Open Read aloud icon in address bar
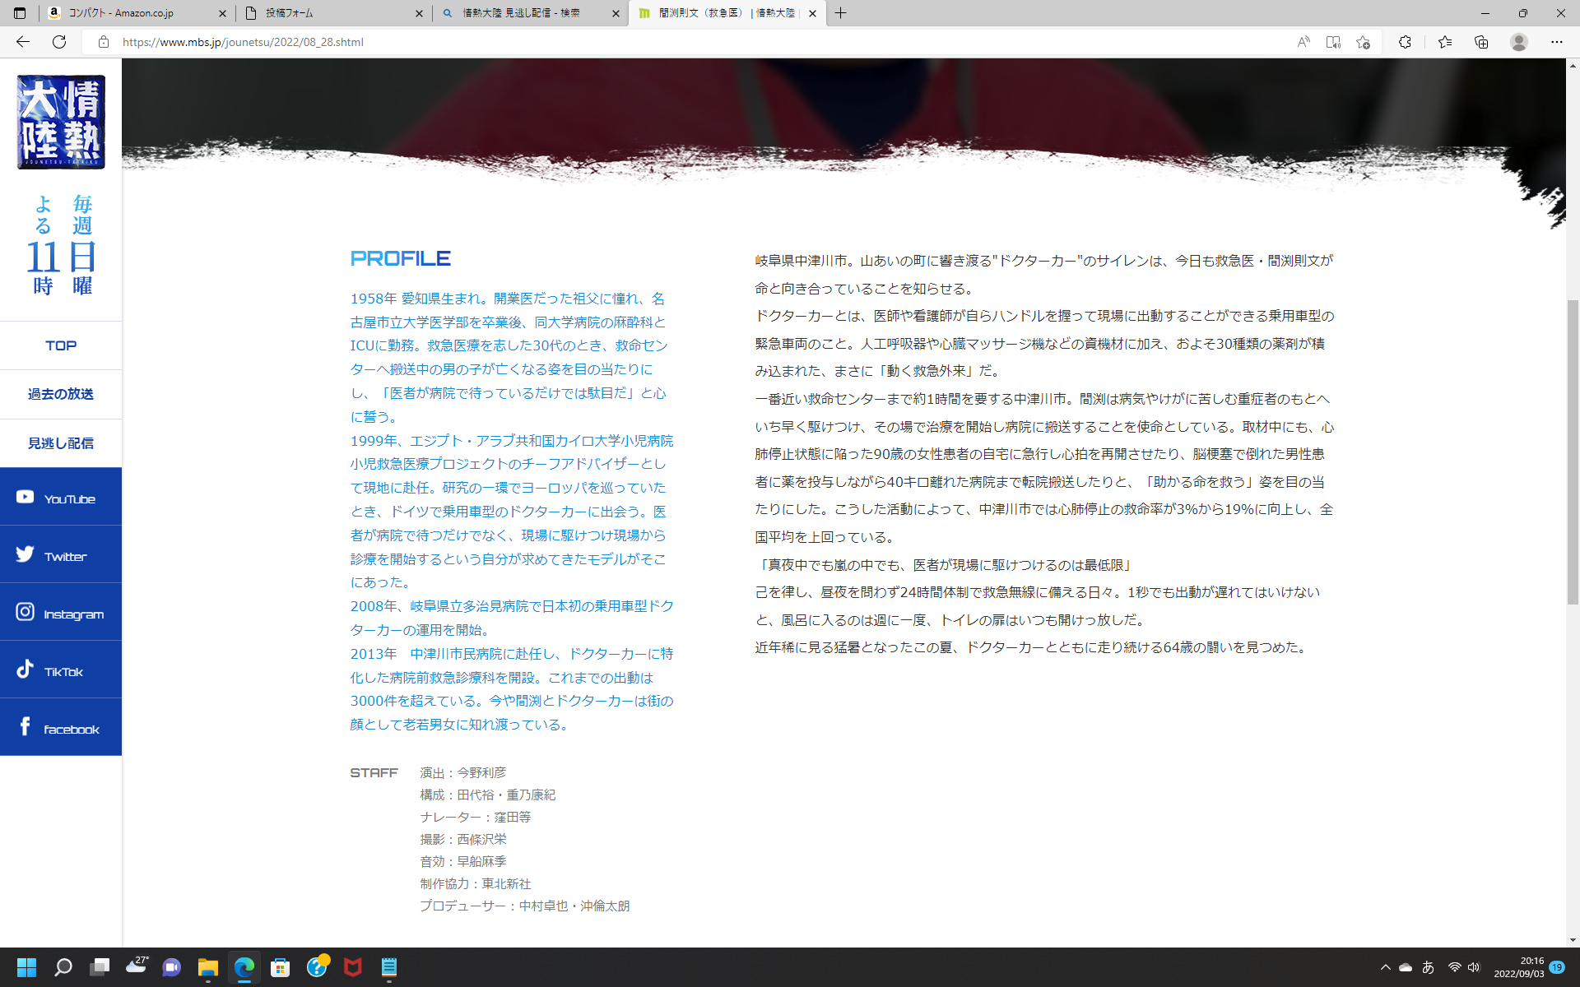1580x987 pixels. tap(1303, 42)
